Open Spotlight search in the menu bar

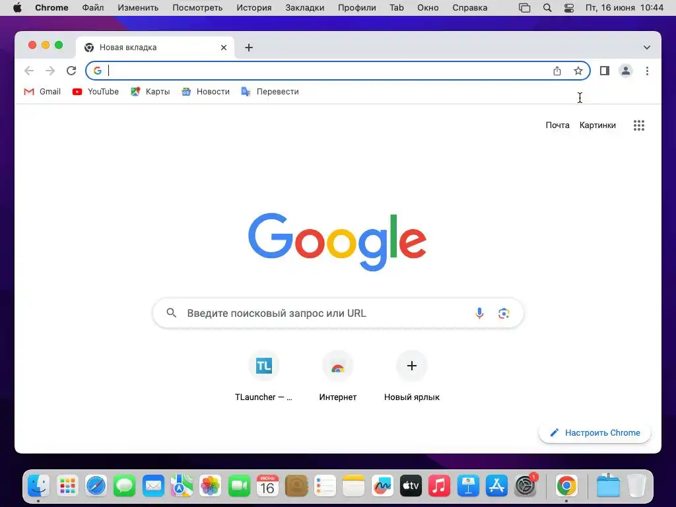pyautogui.click(x=547, y=8)
